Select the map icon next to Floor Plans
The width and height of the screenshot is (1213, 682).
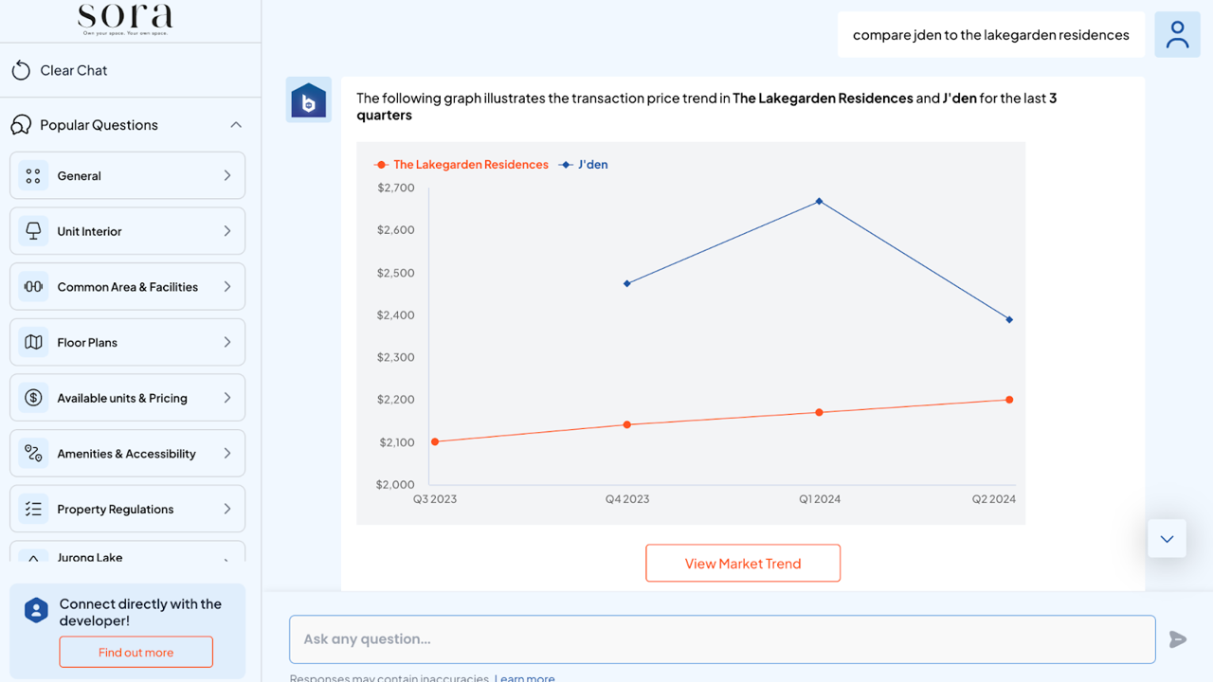[32, 342]
